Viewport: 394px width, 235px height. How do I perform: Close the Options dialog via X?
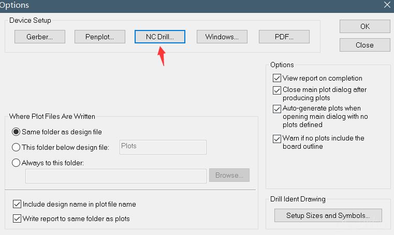[x=387, y=5]
